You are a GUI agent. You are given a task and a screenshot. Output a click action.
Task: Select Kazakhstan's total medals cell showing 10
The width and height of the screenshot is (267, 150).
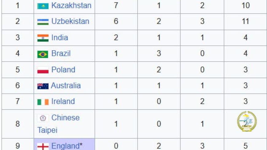pyautogui.click(x=246, y=6)
